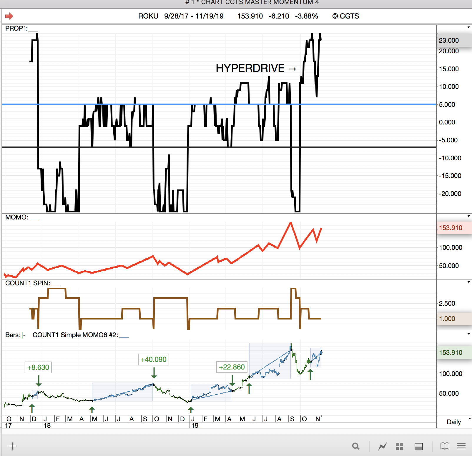Click the red arrow icon in header

click(x=9, y=16)
